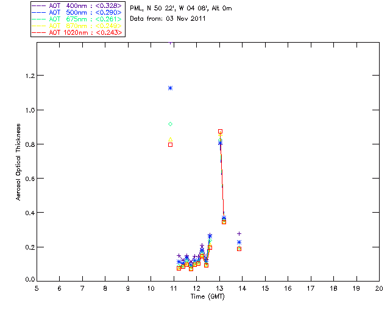Click the x-axis tick label 18
Screen dimensions: 390x312
point(334,288)
